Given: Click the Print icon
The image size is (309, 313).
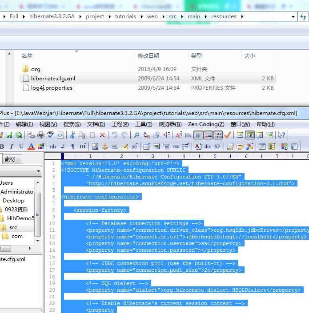Looking at the screenshot, I should point(41,135).
